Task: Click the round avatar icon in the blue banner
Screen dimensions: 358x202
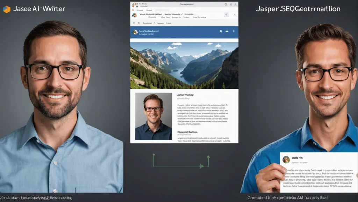Action: [135, 32]
